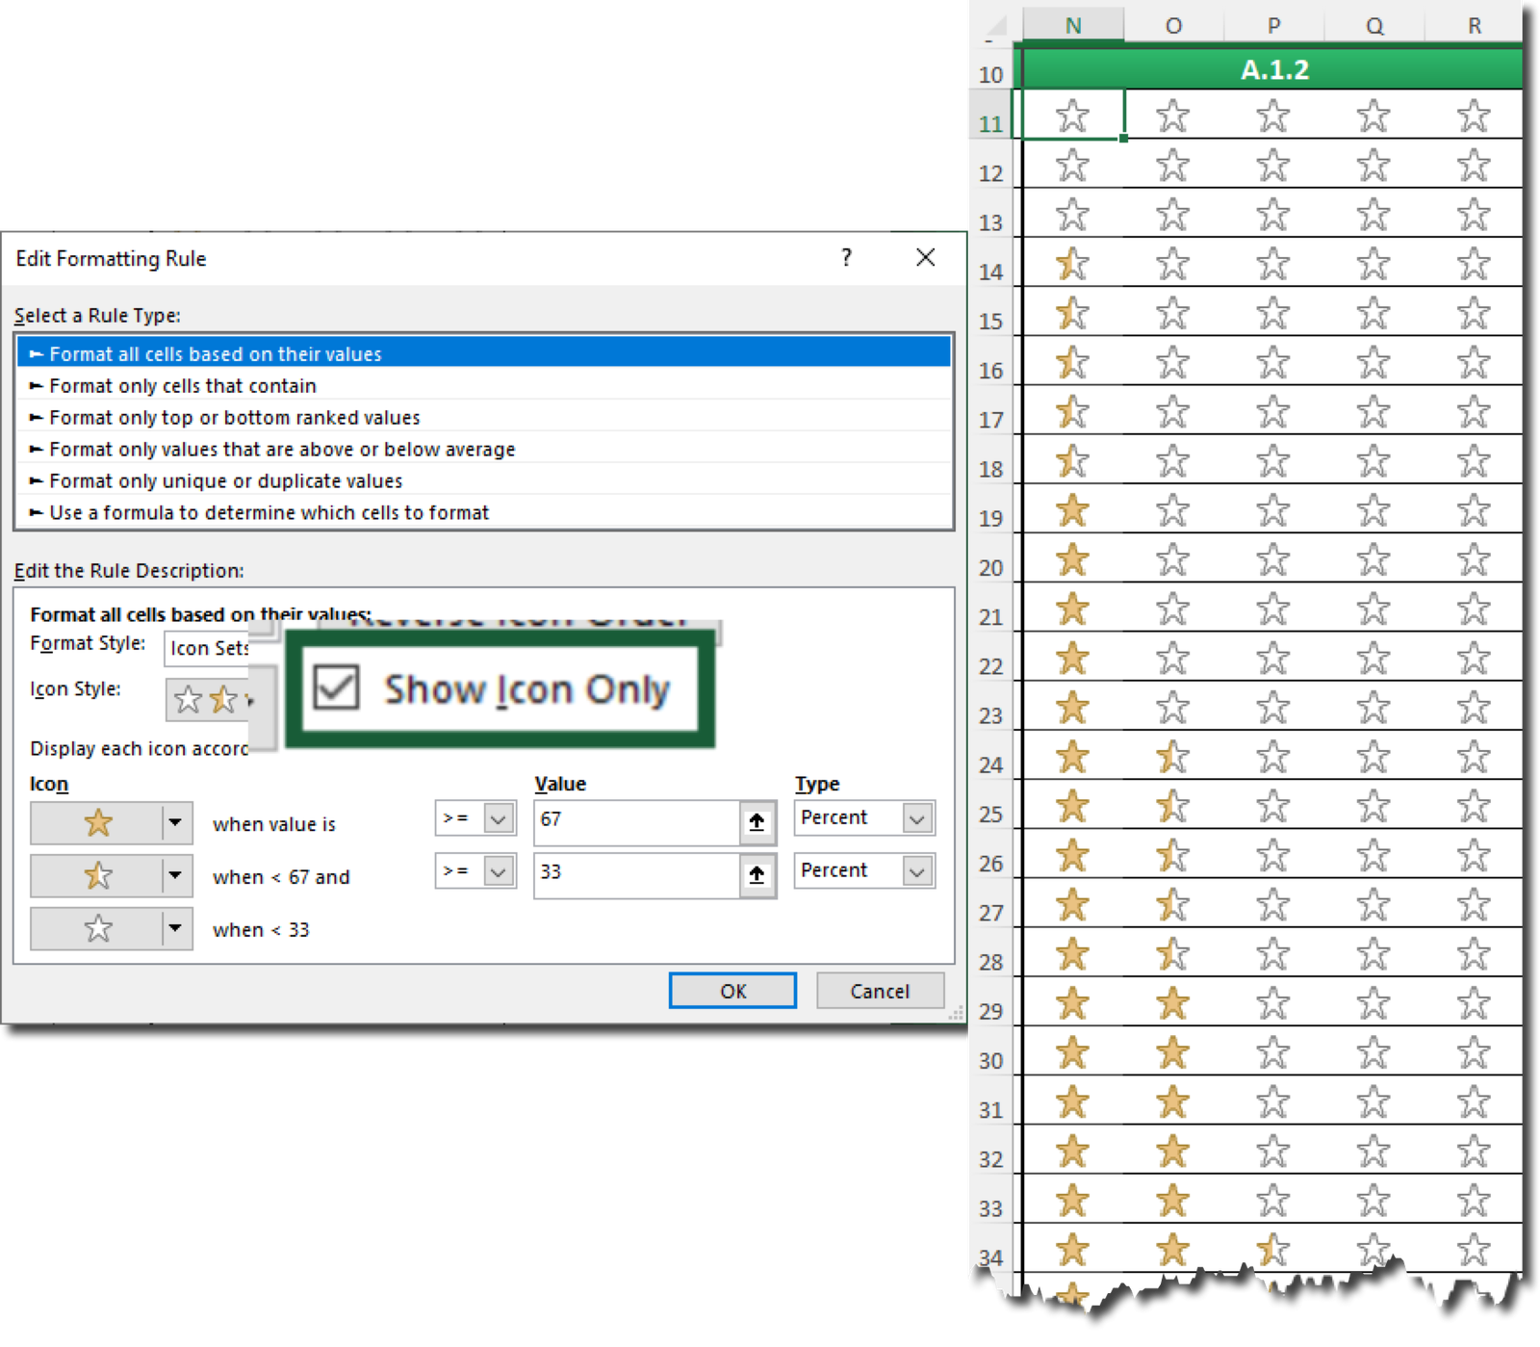1540x1347 pixels.
Task: Expand the Percent type dropdown for 67
Action: pos(918,818)
